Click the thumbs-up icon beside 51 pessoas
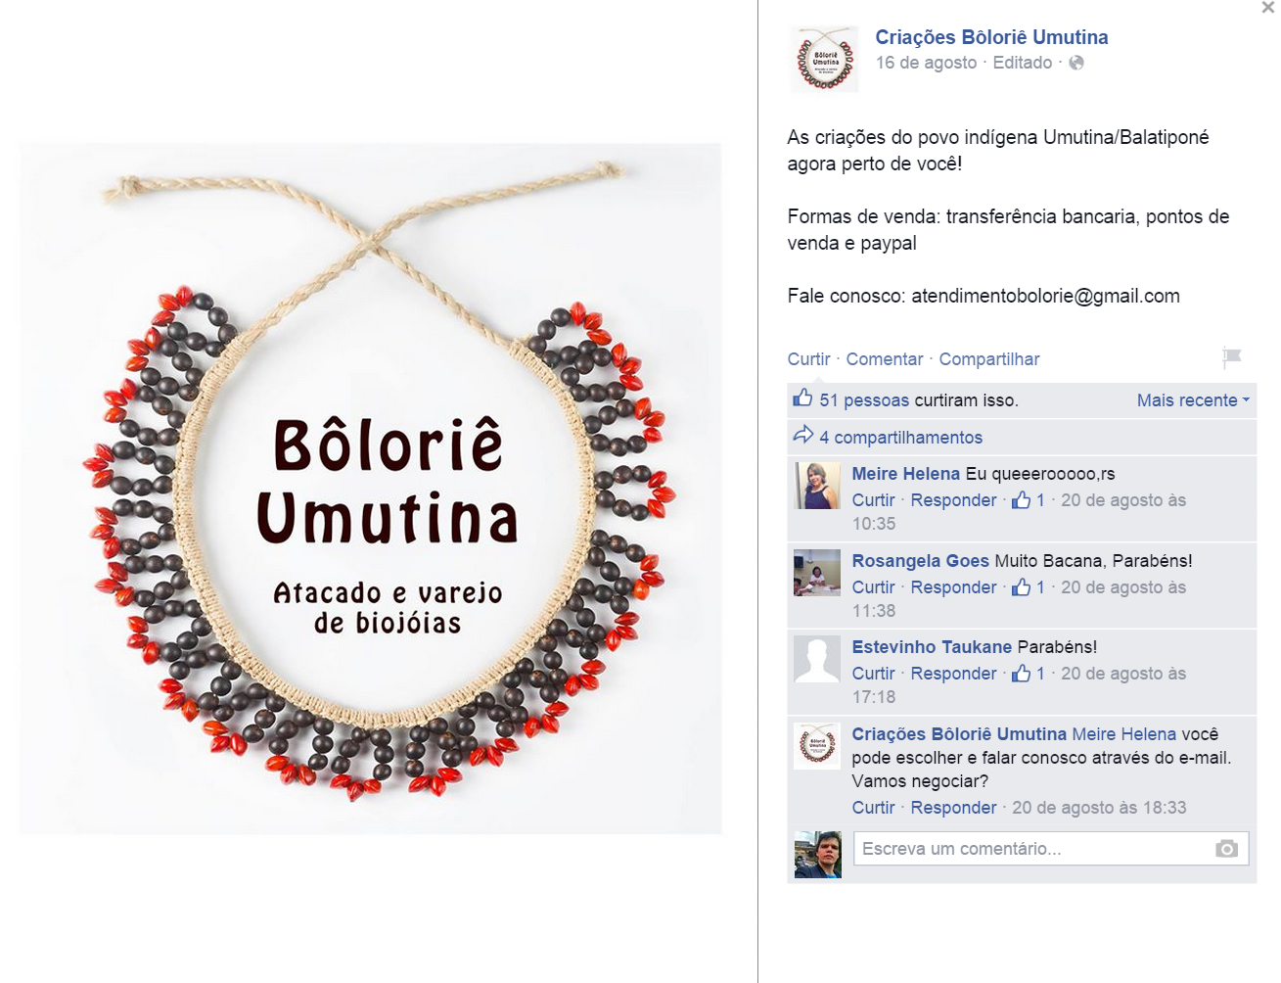 pyautogui.click(x=802, y=398)
